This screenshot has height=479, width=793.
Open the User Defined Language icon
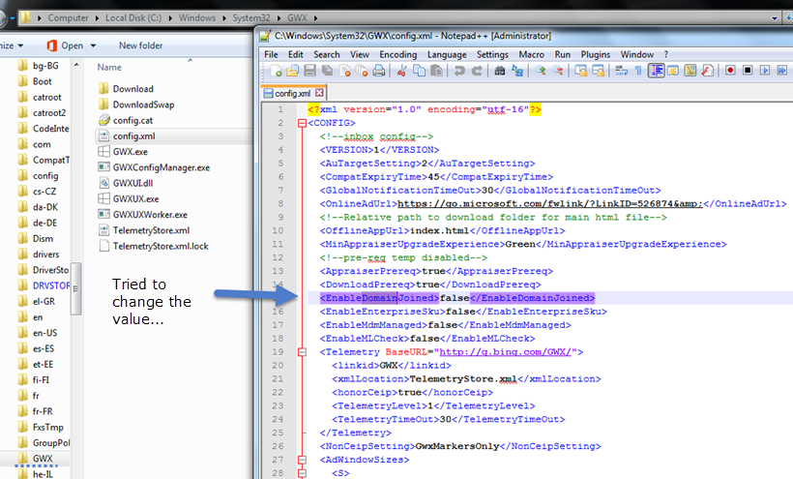pyautogui.click(x=673, y=71)
